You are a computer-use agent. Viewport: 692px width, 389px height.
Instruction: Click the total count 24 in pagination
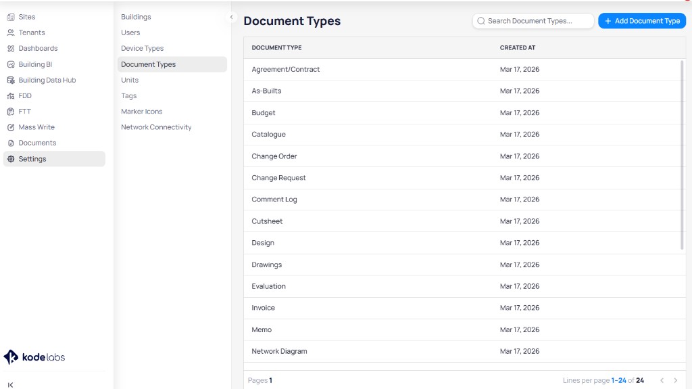[x=640, y=380]
